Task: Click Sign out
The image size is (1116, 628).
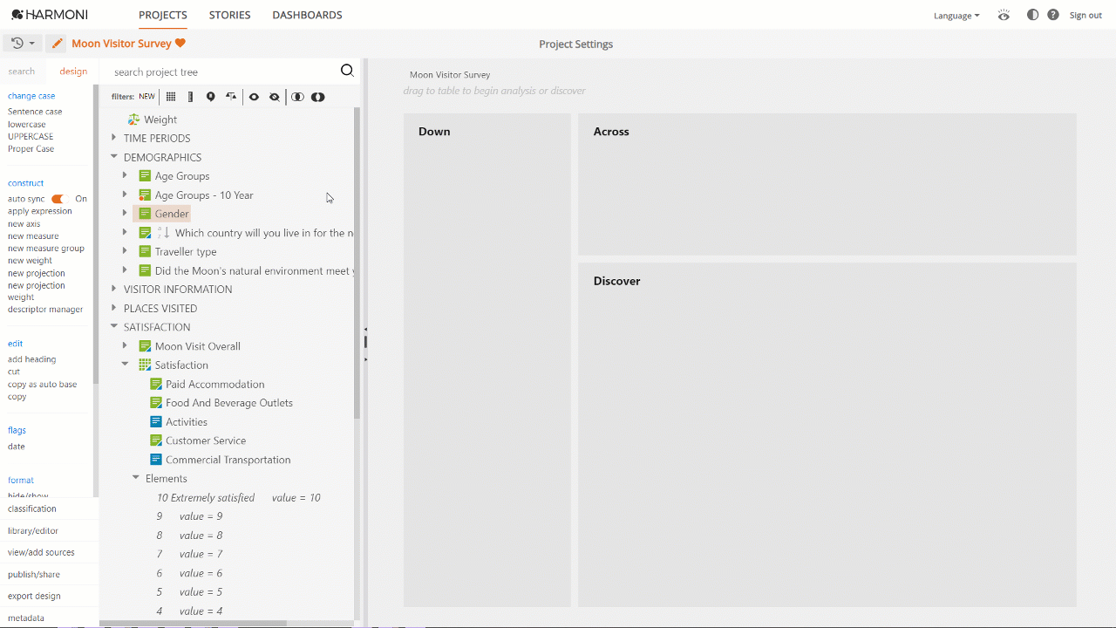Action: 1085,16
